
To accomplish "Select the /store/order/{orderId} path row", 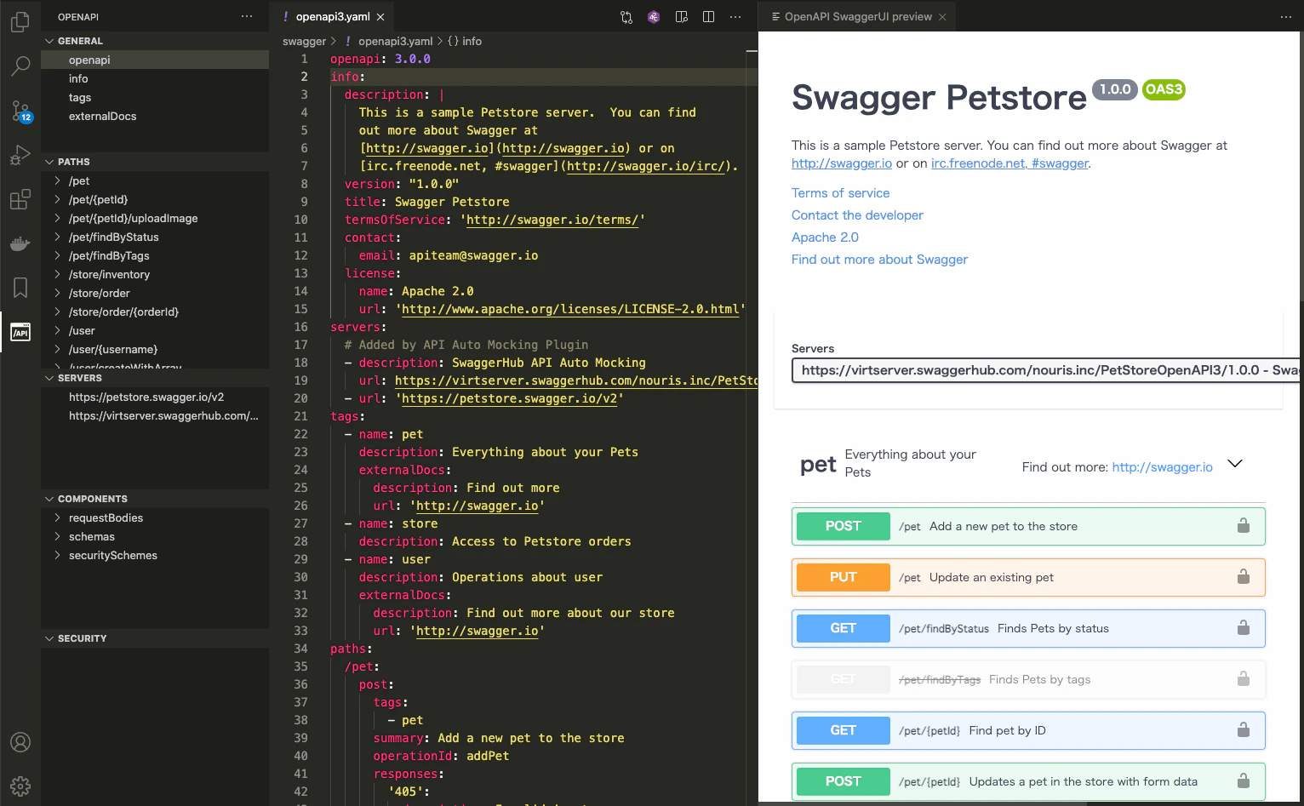I will coord(155,312).
